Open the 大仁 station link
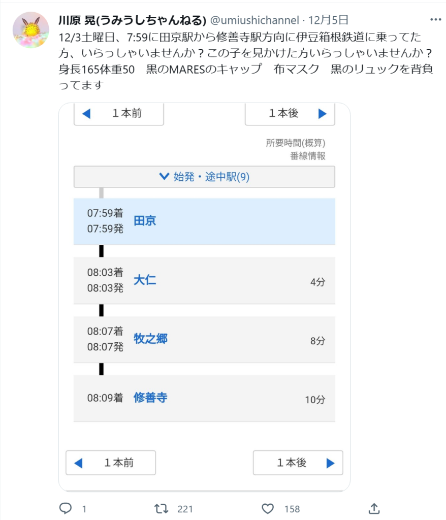 145,280
